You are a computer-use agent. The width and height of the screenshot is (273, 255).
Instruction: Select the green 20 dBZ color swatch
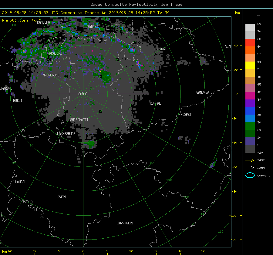point(250,126)
